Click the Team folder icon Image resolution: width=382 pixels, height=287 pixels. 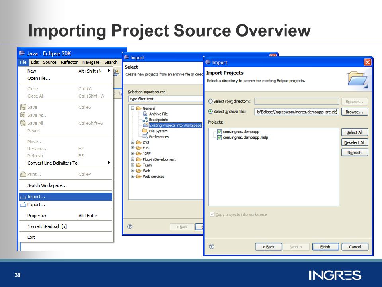click(x=139, y=165)
